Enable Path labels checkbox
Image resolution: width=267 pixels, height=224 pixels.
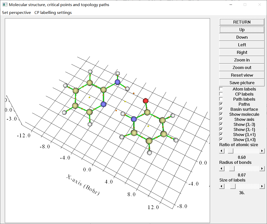pos(221,99)
